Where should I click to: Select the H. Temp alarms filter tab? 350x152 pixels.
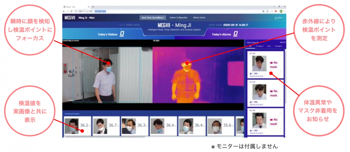(x=259, y=46)
